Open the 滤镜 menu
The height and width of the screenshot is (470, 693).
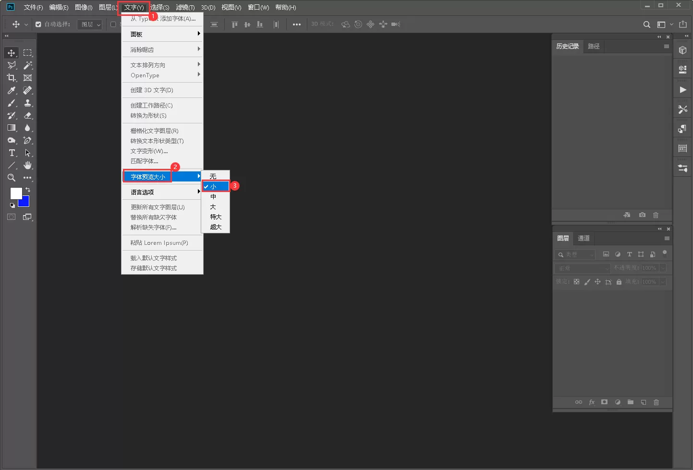(x=185, y=7)
